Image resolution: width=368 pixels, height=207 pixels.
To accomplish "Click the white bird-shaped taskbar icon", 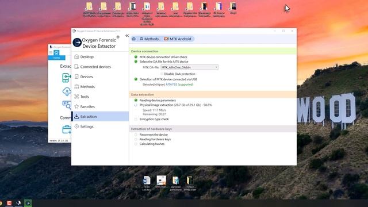I will click(18, 203).
